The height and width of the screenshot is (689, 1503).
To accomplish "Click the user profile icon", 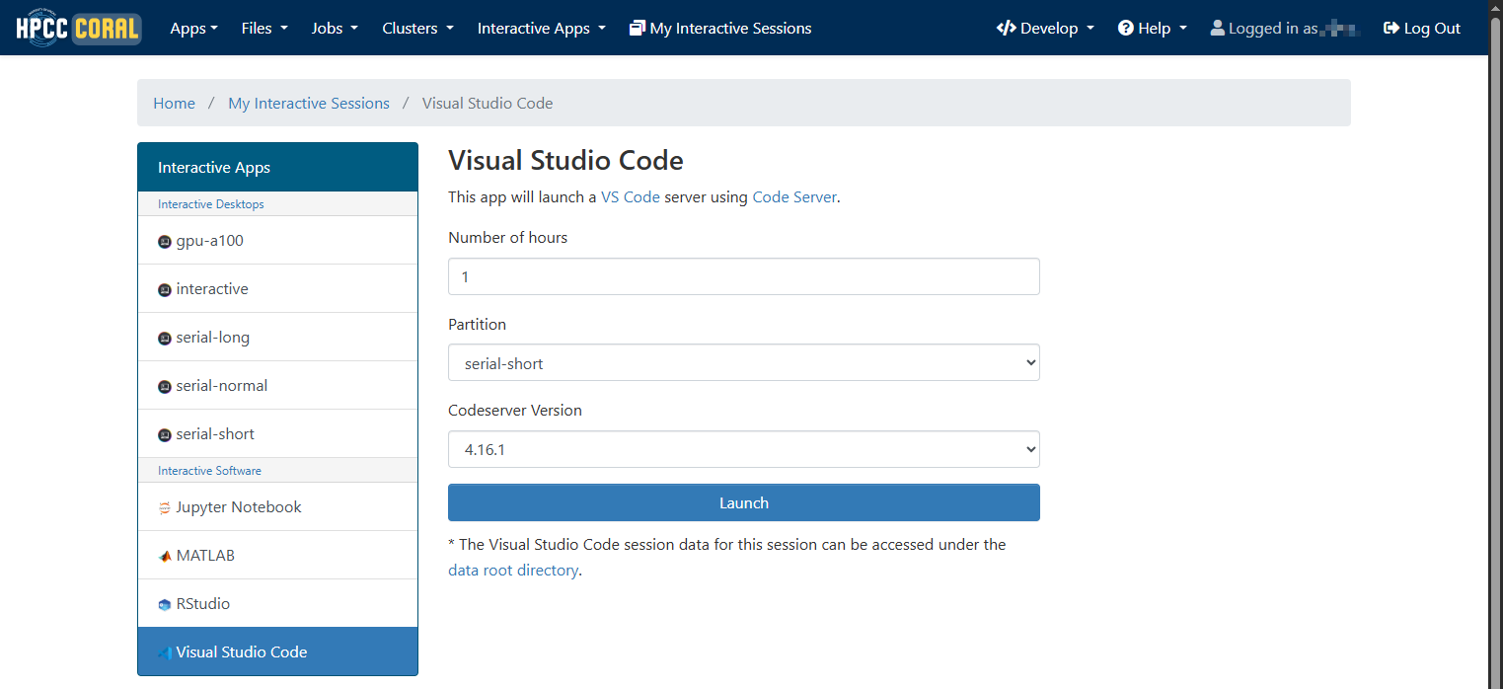I will [1218, 28].
